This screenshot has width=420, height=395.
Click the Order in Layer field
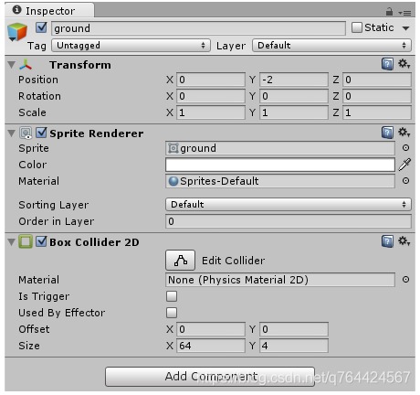[x=289, y=221]
